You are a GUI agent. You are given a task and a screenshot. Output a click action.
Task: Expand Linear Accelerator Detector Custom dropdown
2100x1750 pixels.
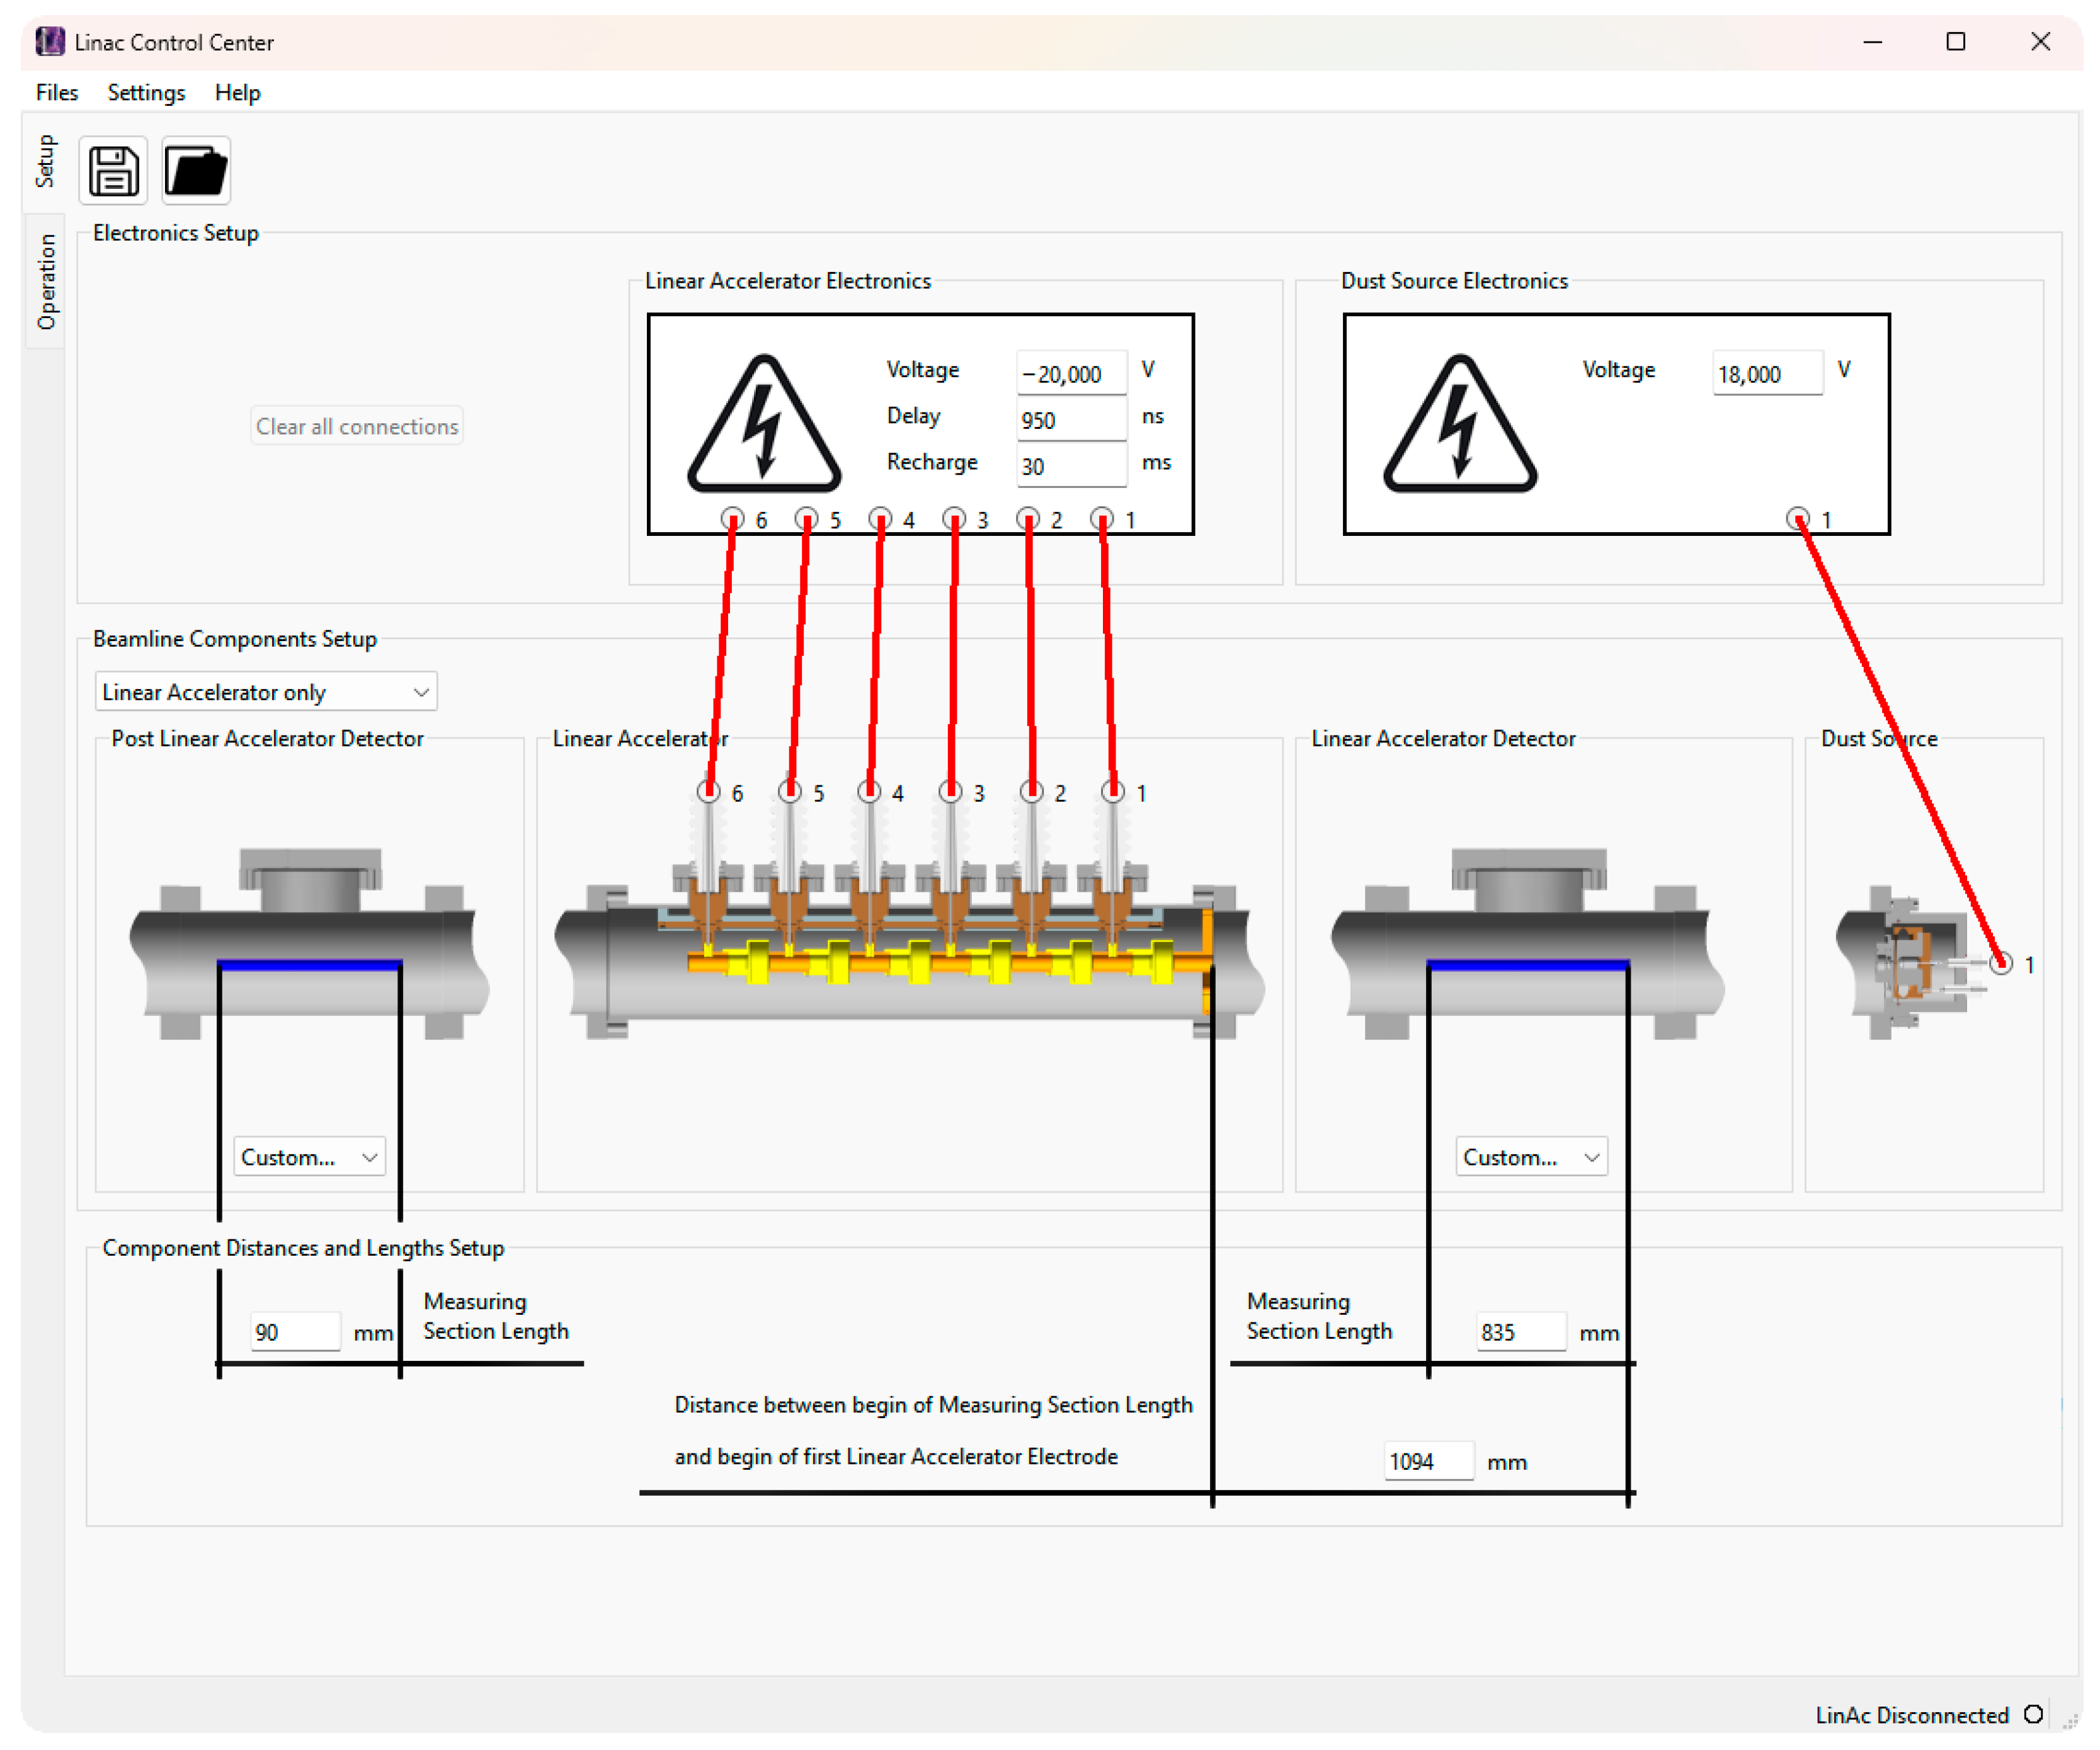click(x=1531, y=1157)
